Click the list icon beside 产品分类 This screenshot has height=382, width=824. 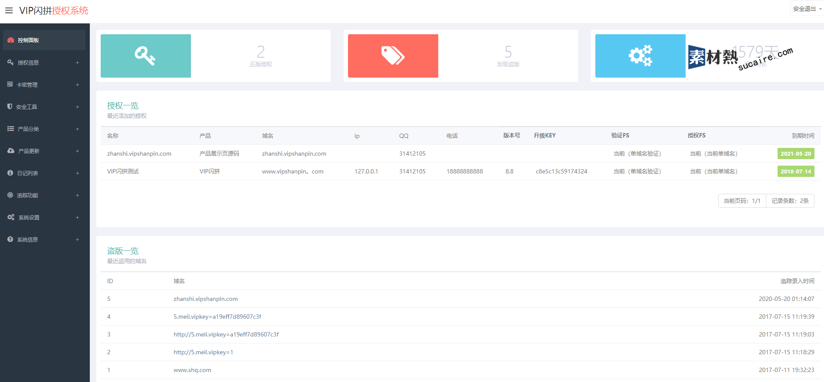[x=10, y=128]
